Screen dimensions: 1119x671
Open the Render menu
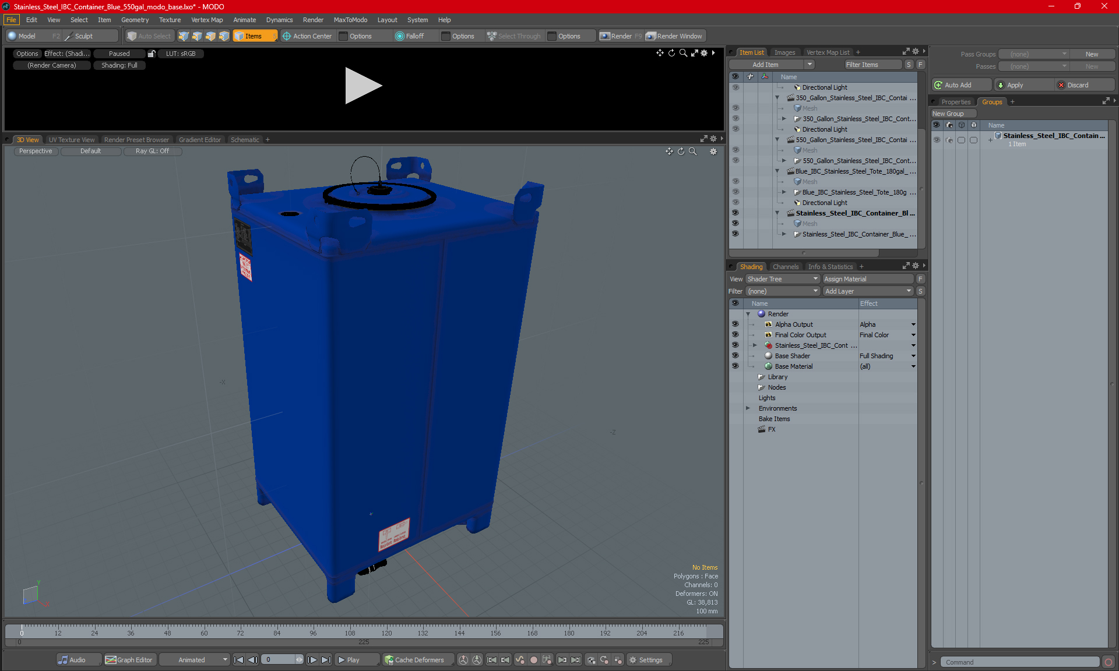[x=313, y=20]
